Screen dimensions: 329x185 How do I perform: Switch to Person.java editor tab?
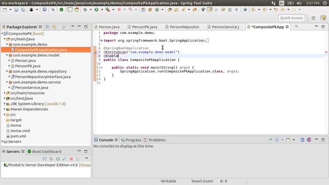tap(107, 27)
